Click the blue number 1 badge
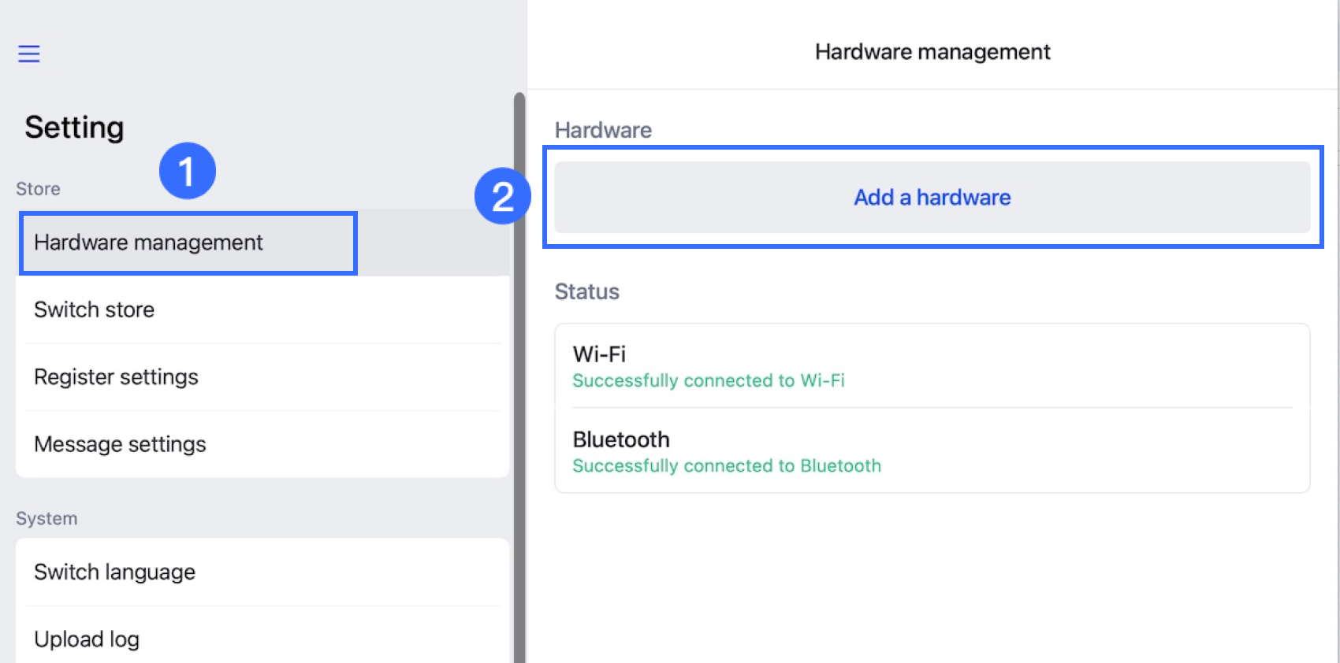1340x663 pixels. pos(187,171)
